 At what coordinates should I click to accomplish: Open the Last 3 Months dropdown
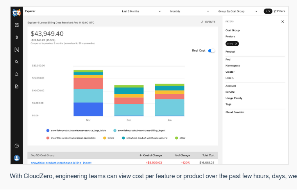(x=141, y=11)
